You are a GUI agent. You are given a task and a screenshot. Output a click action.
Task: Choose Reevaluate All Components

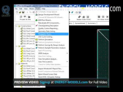(52, 23)
